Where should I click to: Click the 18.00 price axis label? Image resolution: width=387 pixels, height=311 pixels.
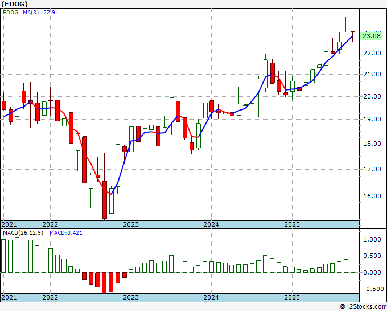[x=372, y=144]
